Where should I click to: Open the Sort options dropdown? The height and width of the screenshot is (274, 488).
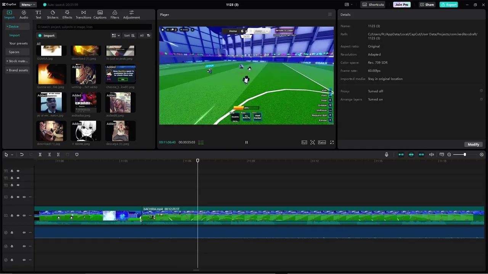(x=129, y=35)
